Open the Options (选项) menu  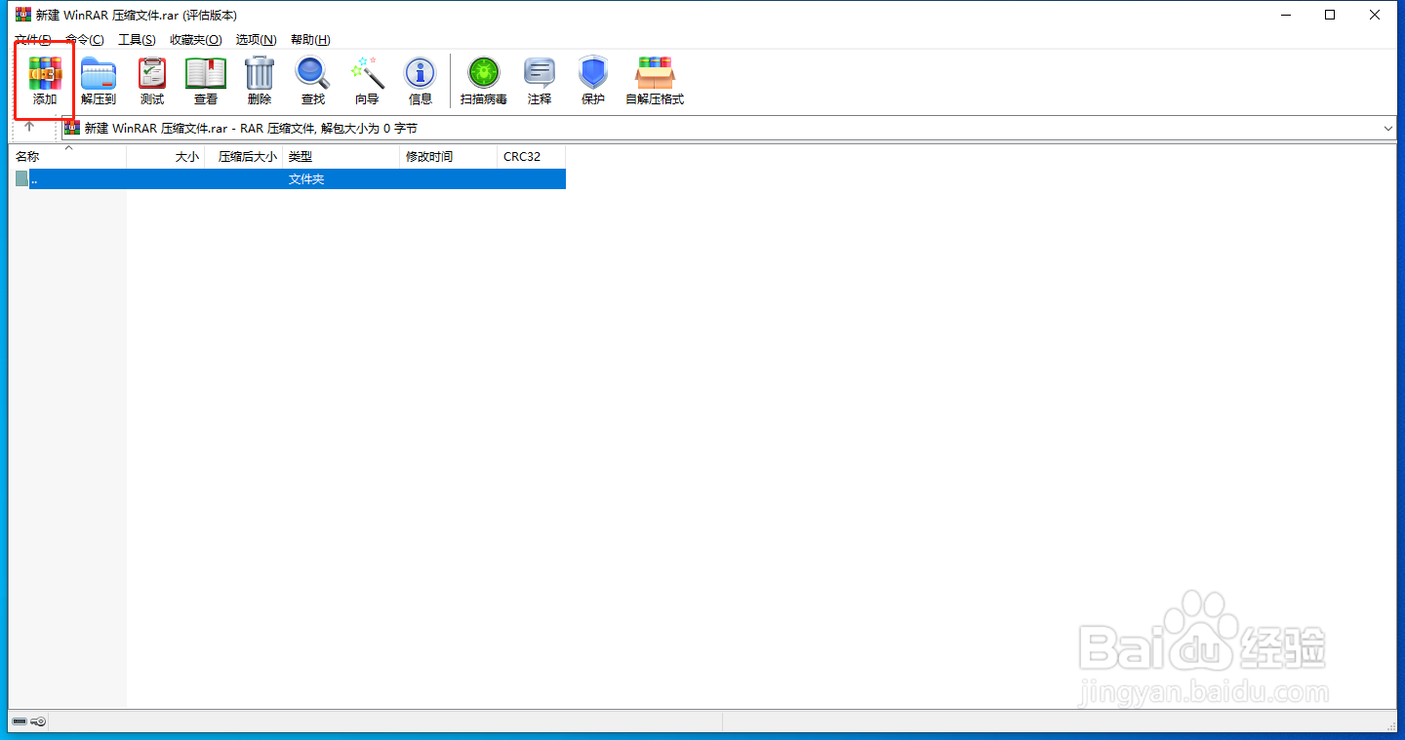pos(257,40)
